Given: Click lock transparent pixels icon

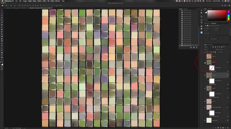Looking at the screenshot, I should pos(207,52).
